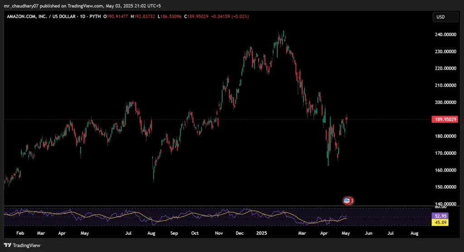Click the 240.00000 price axis label
This screenshot has height=252, width=464.
[445, 34]
